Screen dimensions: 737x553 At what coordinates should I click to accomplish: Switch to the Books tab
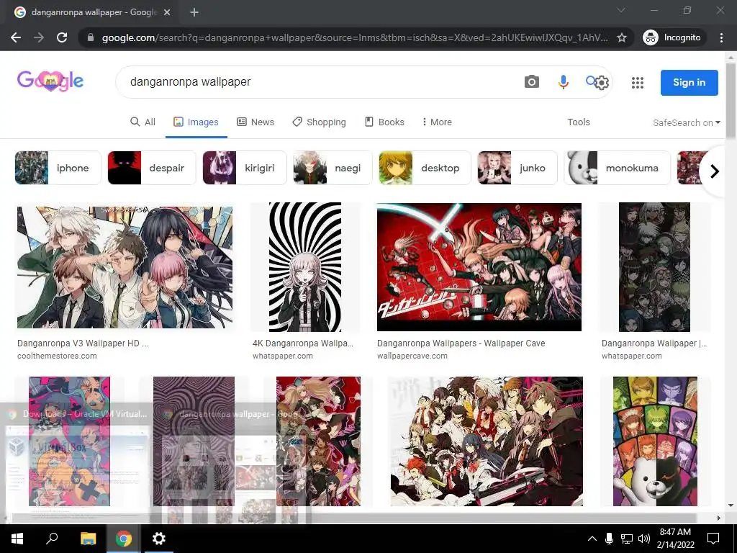point(384,122)
